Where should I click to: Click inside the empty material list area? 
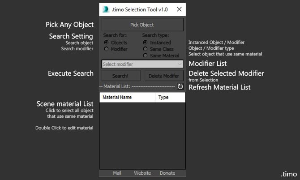142,134
